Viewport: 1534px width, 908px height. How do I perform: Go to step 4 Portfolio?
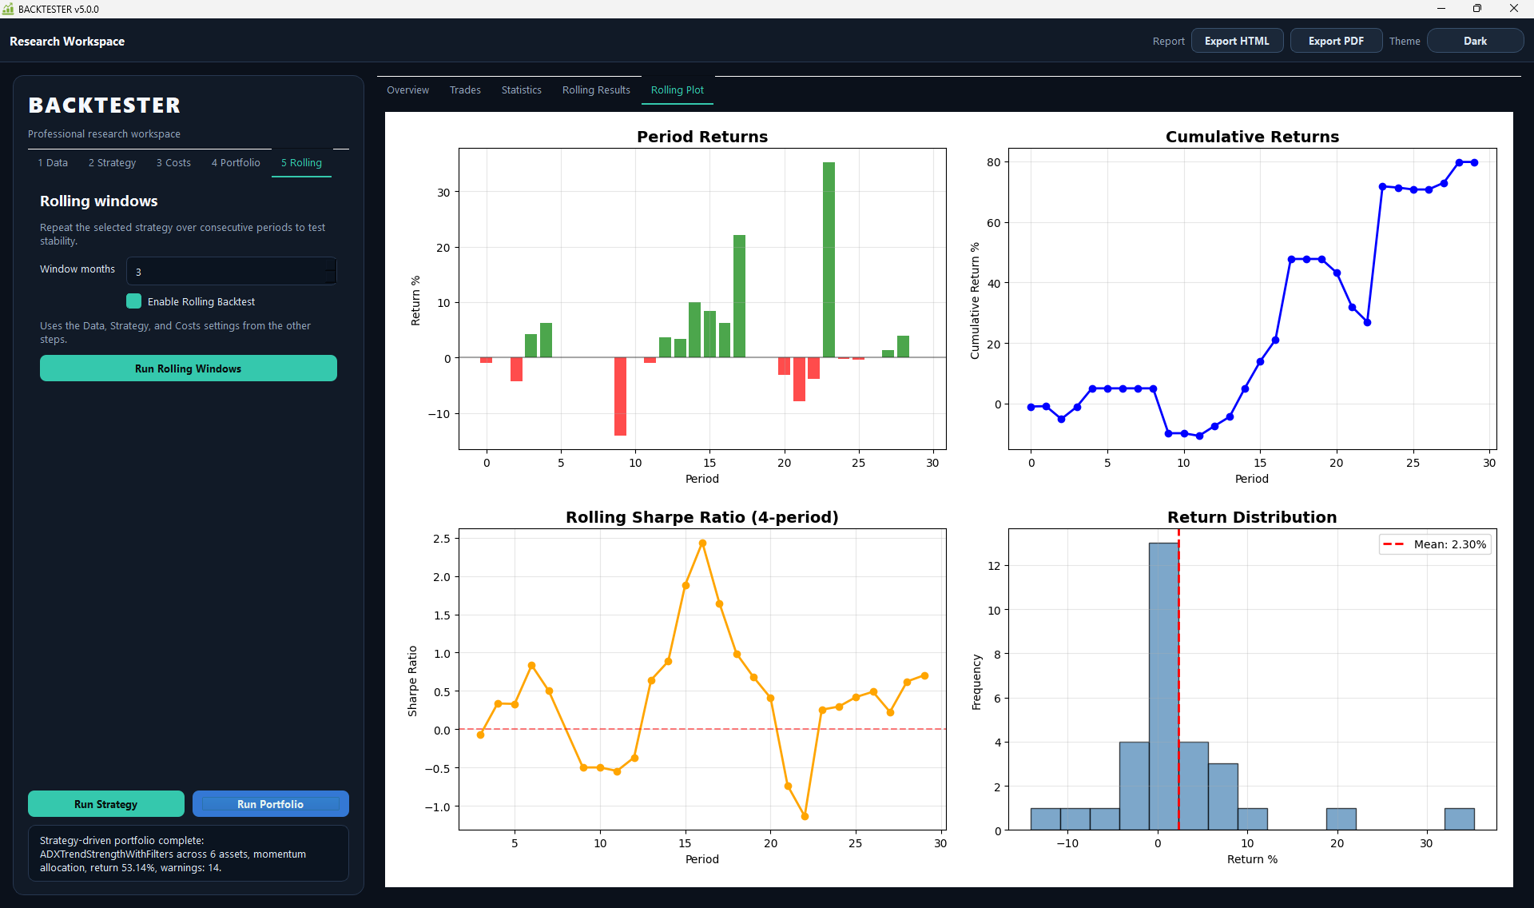coord(236,162)
